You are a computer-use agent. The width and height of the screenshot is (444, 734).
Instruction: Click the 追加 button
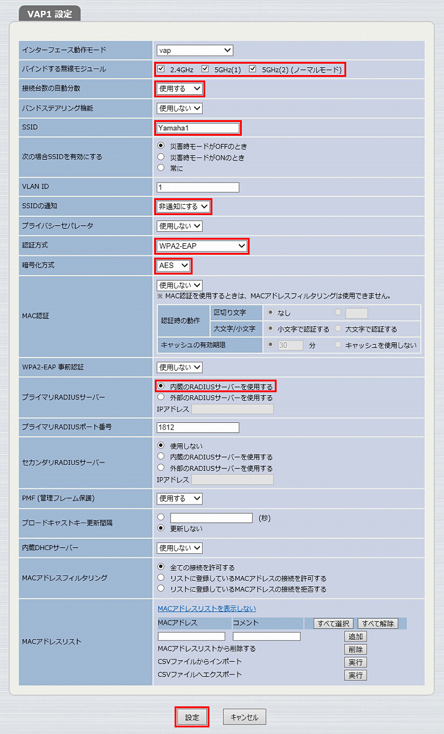[x=356, y=636]
